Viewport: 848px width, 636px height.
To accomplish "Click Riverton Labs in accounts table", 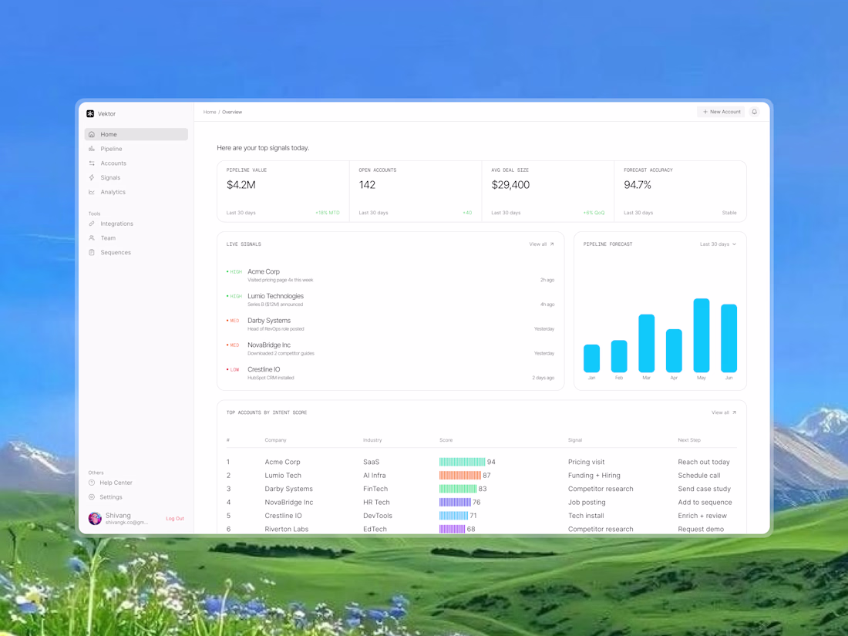I will [x=286, y=529].
